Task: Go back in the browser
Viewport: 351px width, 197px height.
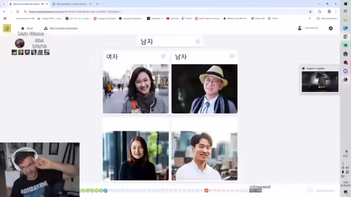Action: click(4, 11)
